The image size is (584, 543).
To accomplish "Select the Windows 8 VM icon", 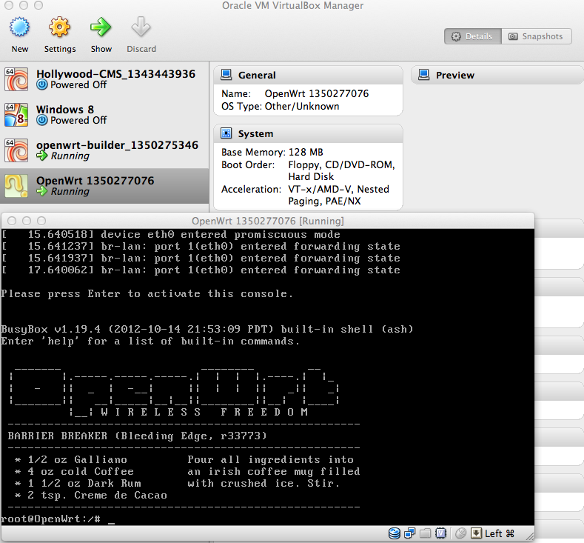I will point(16,115).
